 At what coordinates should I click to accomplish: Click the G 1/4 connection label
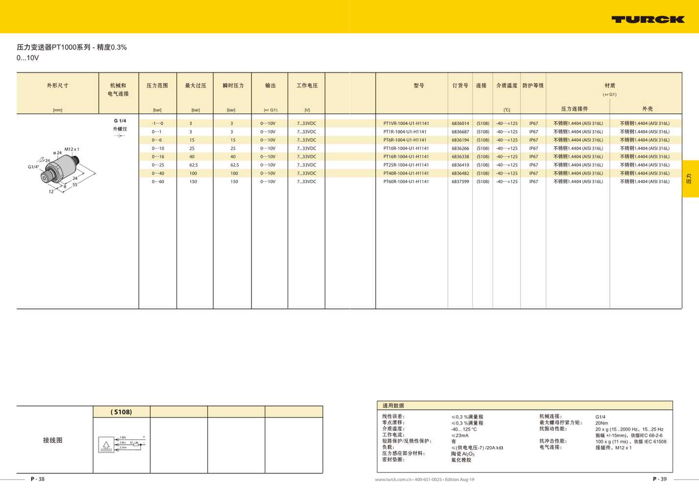(120, 121)
